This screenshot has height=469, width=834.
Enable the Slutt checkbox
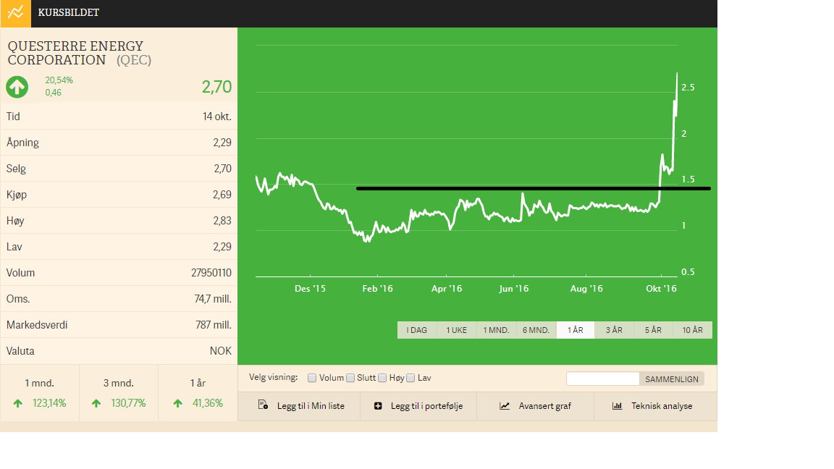[350, 378]
